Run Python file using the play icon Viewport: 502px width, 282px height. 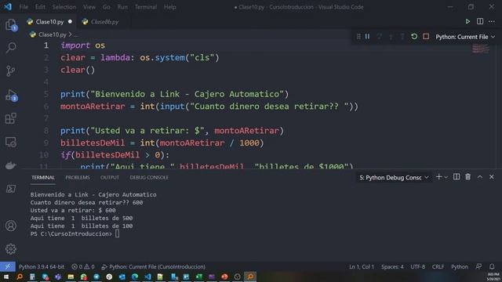tap(467, 21)
